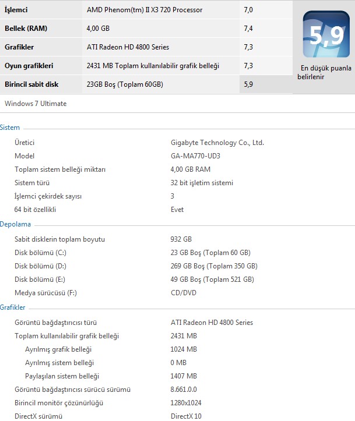Click the '932 GB' total disk value
The width and height of the screenshot is (355, 421).
coord(181,239)
